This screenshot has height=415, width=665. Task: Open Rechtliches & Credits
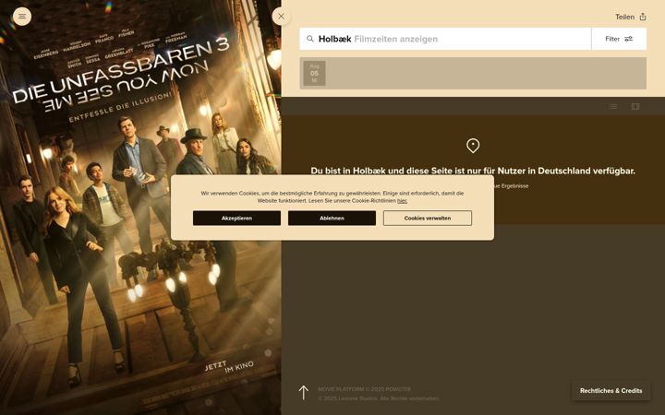click(x=611, y=391)
